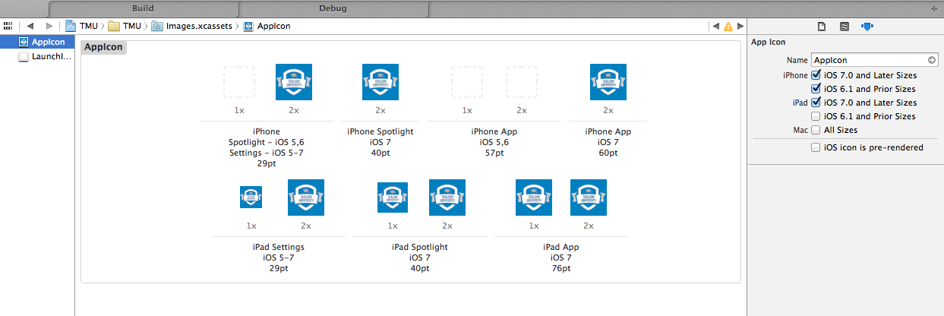
Task: Click the TMU project icon in breadcrumb
Action: point(71,26)
